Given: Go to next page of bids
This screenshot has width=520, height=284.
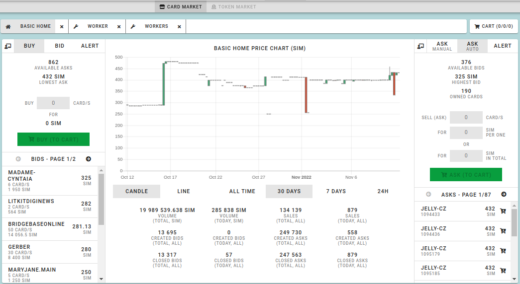Looking at the screenshot, I should click(x=89, y=159).
